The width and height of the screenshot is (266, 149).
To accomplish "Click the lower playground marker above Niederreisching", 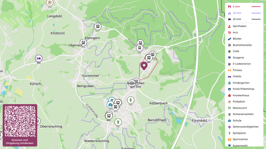I will 118,122.
